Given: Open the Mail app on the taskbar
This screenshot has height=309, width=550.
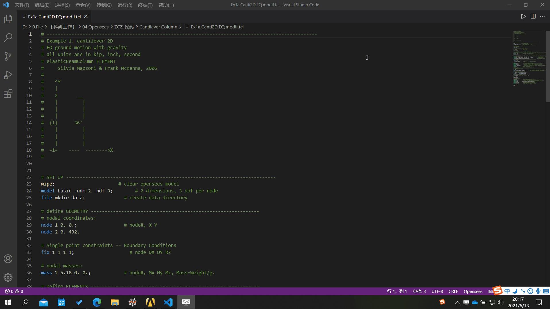Looking at the screenshot, I should point(44,302).
